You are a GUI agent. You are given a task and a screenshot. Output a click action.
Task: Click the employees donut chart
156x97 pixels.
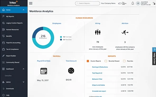pyautogui.click(x=43, y=38)
